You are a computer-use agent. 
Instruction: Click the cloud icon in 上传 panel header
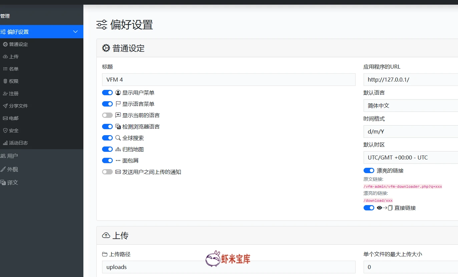(106, 236)
